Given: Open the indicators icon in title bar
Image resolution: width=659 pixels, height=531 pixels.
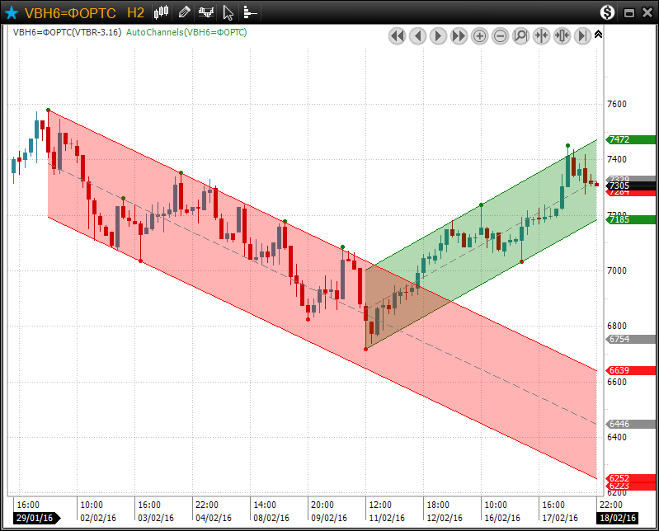Looking at the screenshot, I should point(206,12).
